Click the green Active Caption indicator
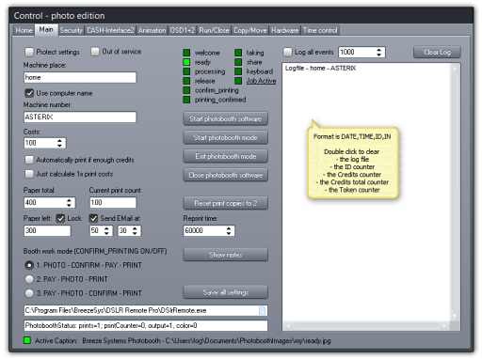Image resolution: width=482 pixels, height=359 pixels. click(27, 340)
